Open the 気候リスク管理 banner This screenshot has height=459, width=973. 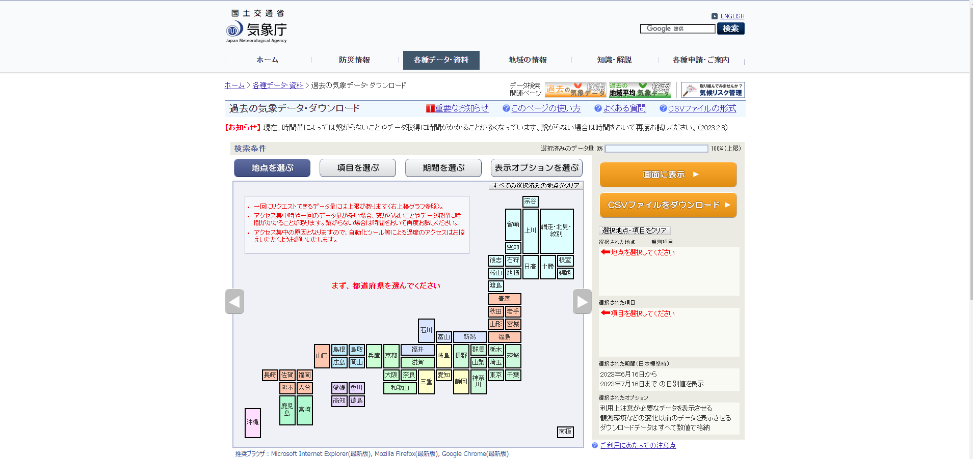(712, 90)
